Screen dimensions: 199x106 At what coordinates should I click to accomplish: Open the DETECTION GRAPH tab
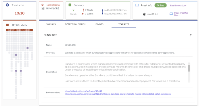(x=75, y=24)
